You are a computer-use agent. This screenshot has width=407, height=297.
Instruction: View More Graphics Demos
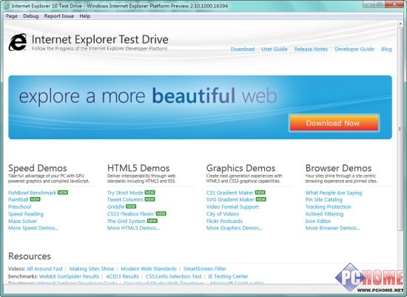235,228
